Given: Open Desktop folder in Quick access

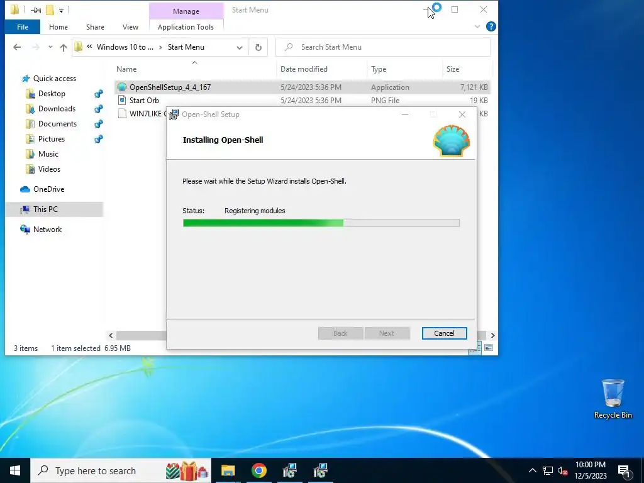Looking at the screenshot, I should coord(52,94).
